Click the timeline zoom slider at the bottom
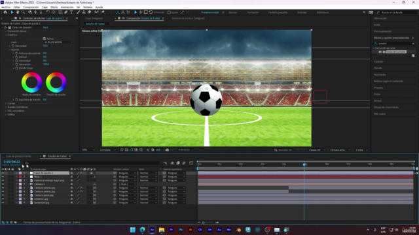Viewport: 419px width, 235px height. point(208,223)
